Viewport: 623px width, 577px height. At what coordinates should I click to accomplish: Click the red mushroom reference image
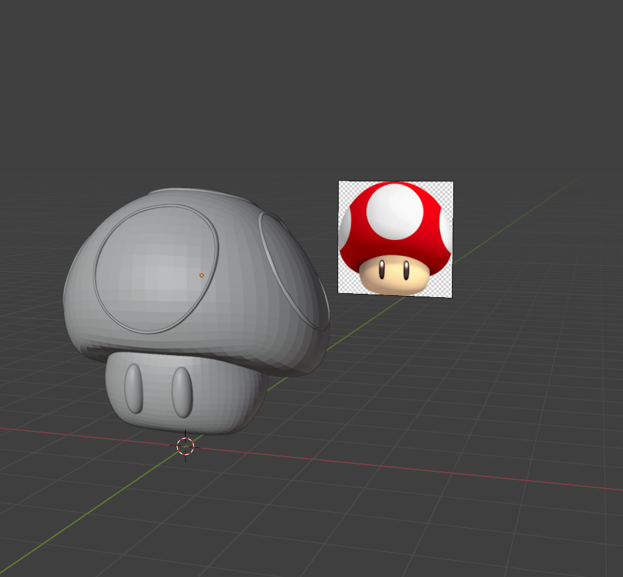(395, 239)
